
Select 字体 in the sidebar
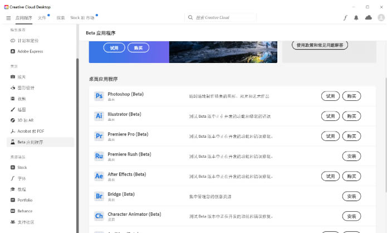click(22, 178)
